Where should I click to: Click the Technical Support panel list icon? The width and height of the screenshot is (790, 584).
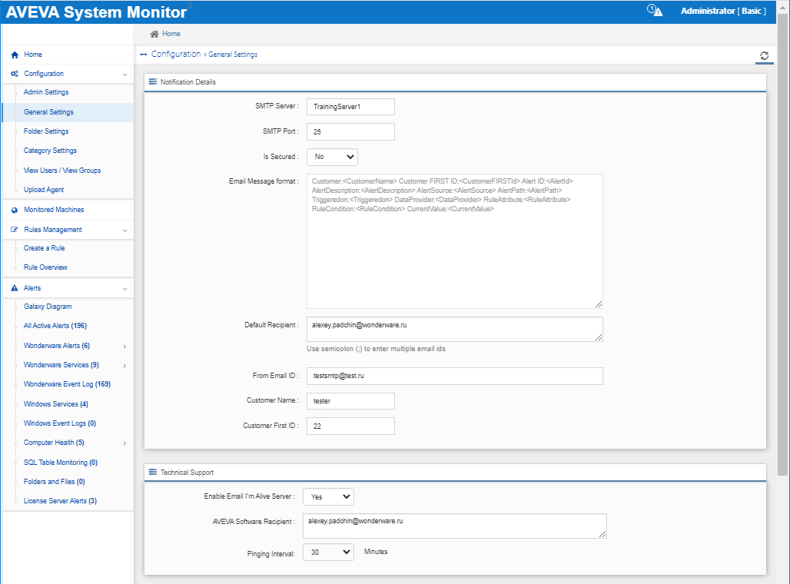(153, 472)
